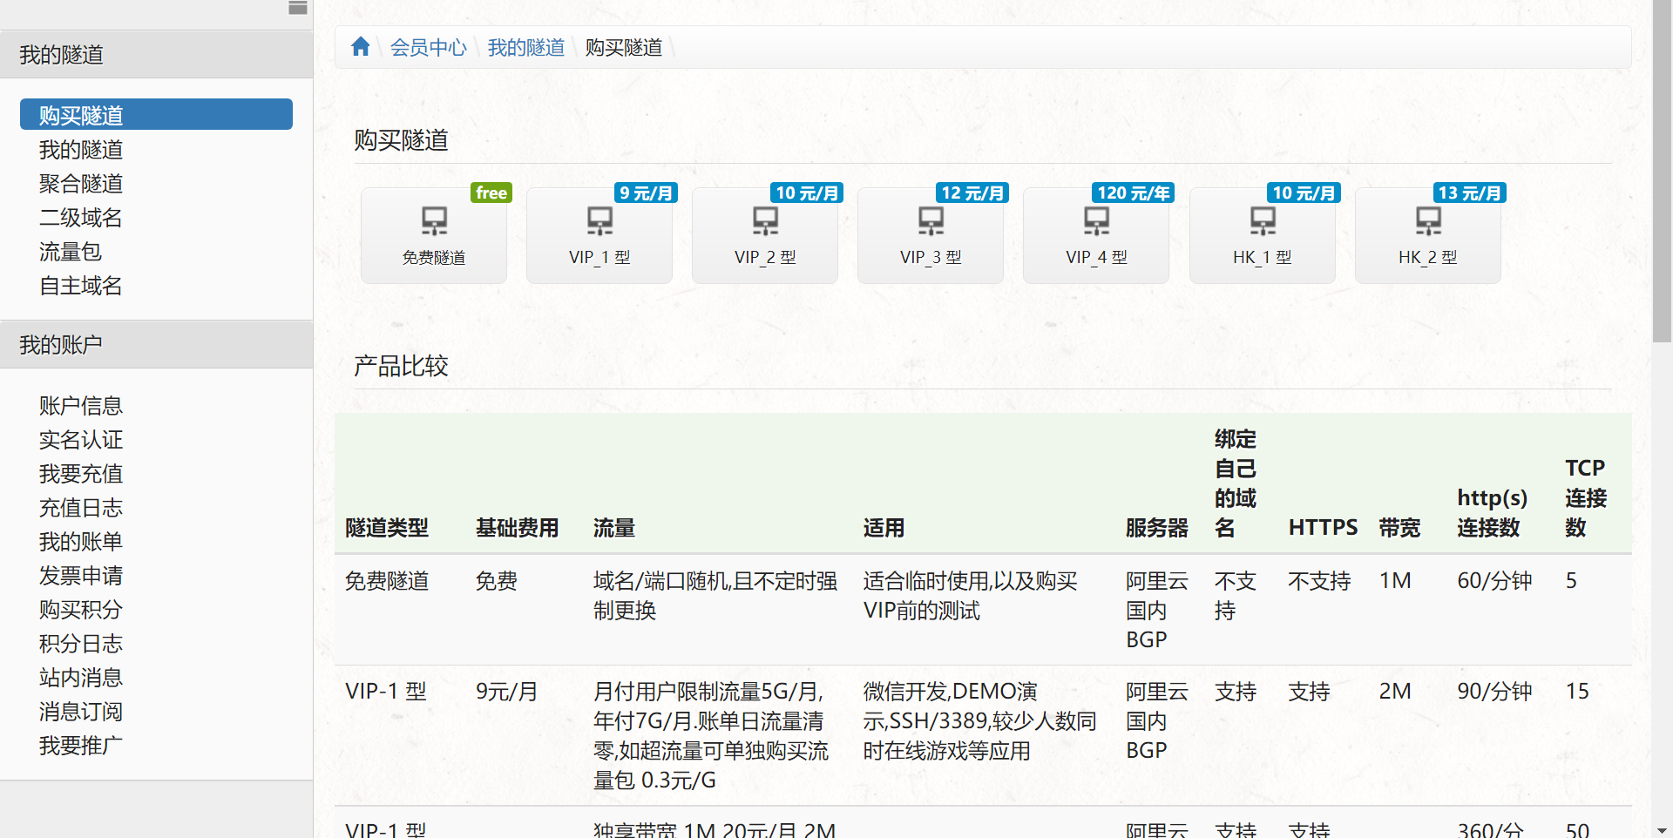Open 我的隧道 breadcrumb link
Screen dimensions: 1673x838
(x=525, y=47)
